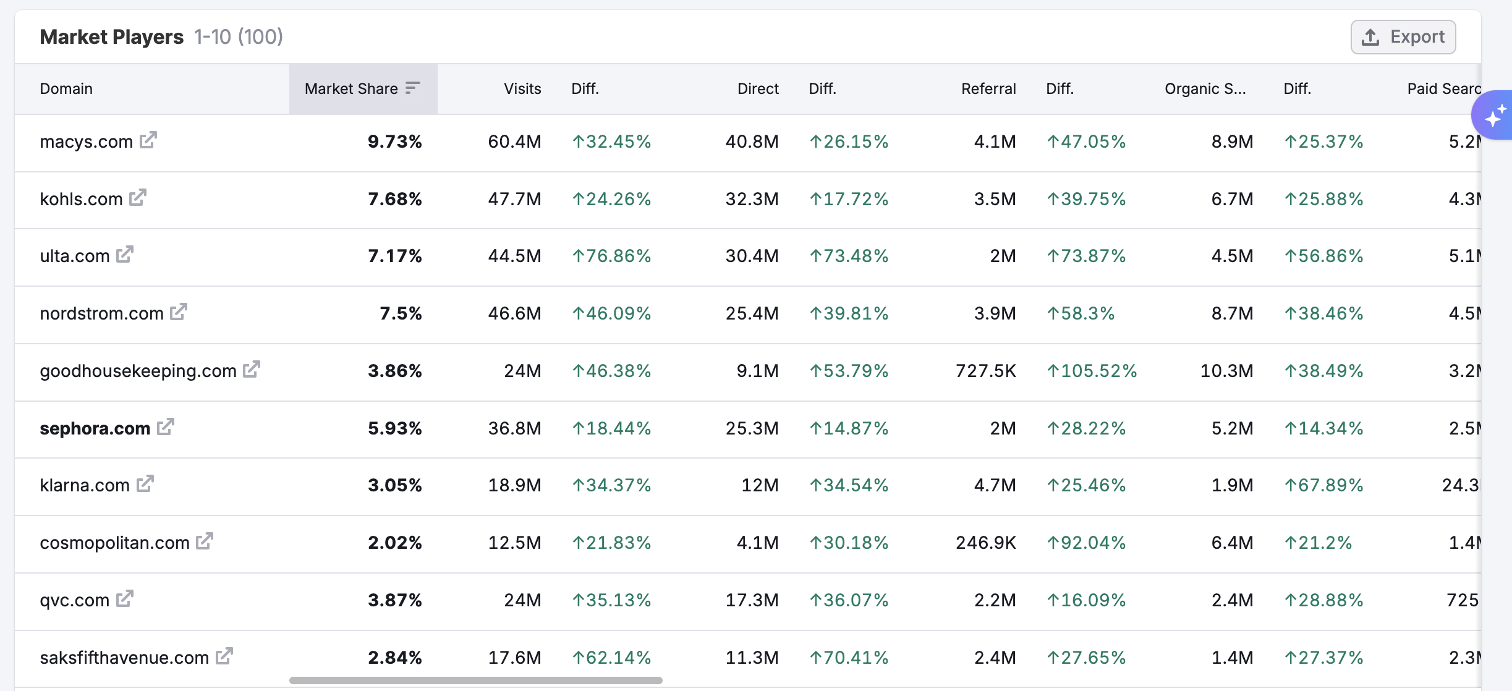This screenshot has height=691, width=1512.
Task: Click the sephora.com domain name
Action: click(95, 428)
